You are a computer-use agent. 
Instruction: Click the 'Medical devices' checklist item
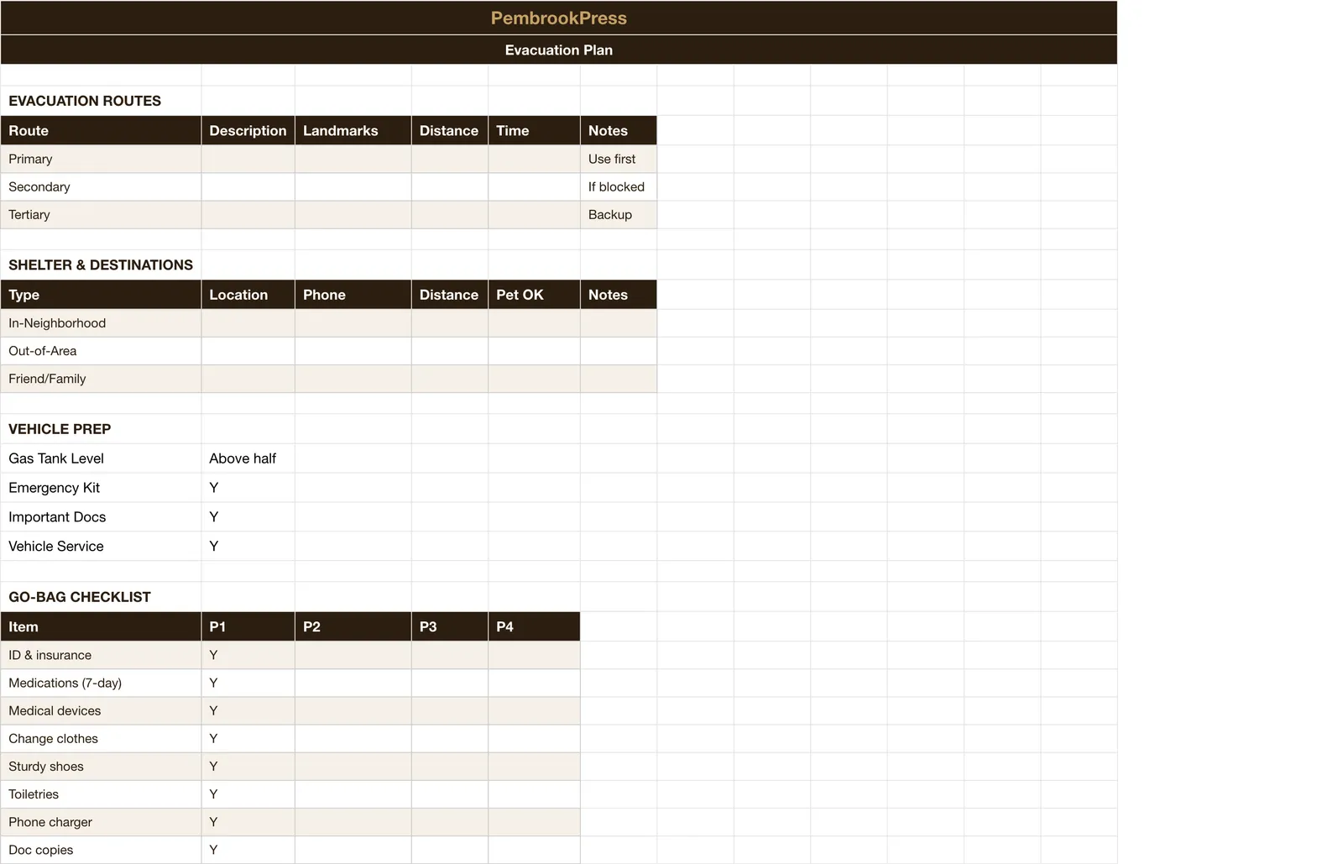point(101,710)
